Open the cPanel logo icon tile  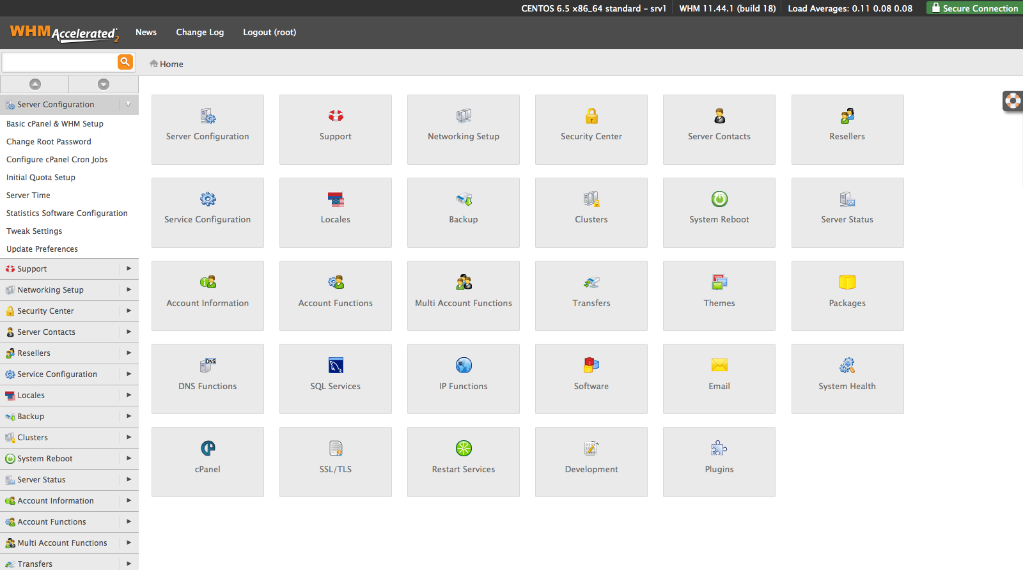(x=208, y=449)
